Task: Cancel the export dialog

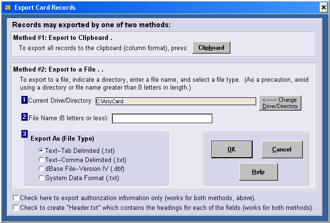Action: (282, 149)
